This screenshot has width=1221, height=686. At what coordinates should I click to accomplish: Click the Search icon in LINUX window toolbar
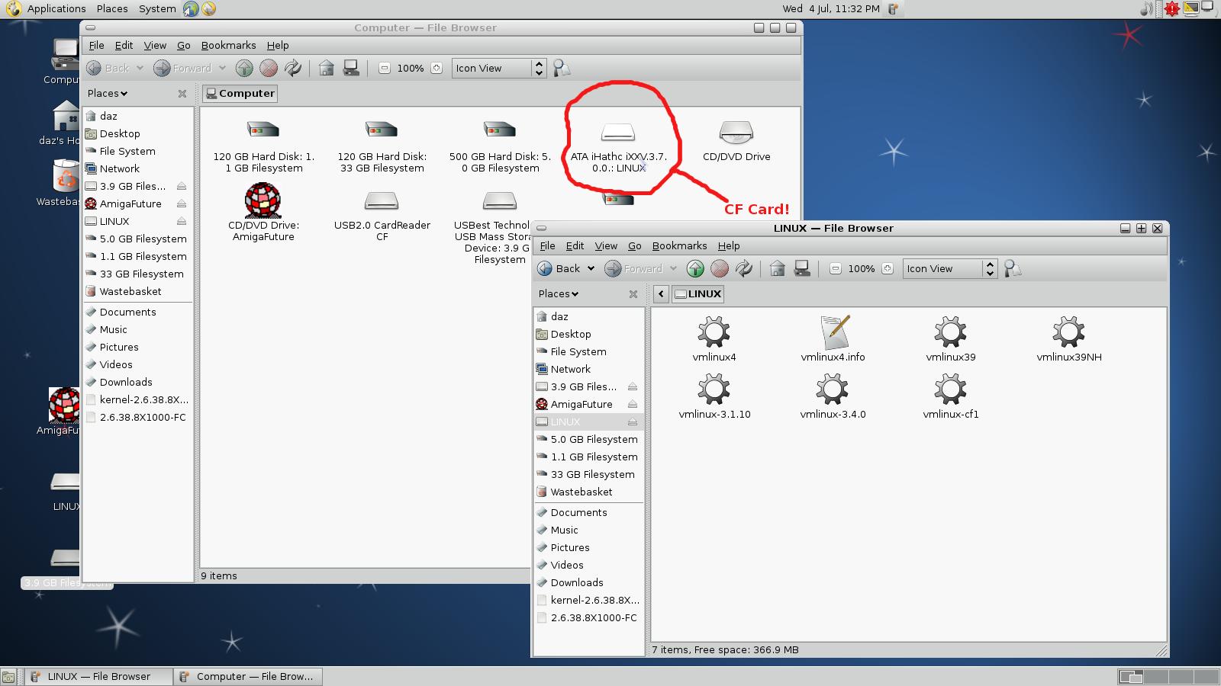tap(1013, 269)
